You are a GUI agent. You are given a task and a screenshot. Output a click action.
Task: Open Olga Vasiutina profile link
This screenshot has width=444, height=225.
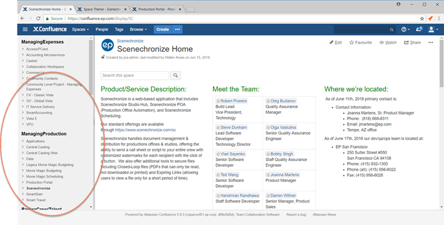click(x=281, y=127)
